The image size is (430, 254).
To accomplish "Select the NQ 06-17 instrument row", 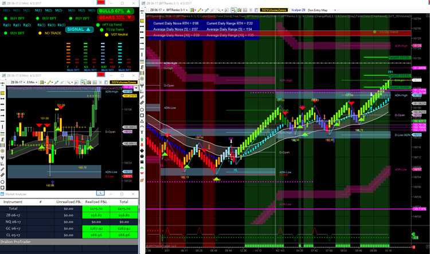I will 69,222.
